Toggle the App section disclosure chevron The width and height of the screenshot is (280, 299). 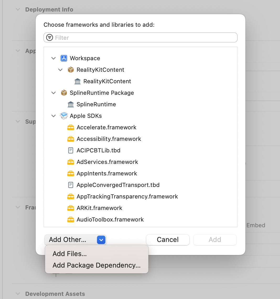[18, 51]
